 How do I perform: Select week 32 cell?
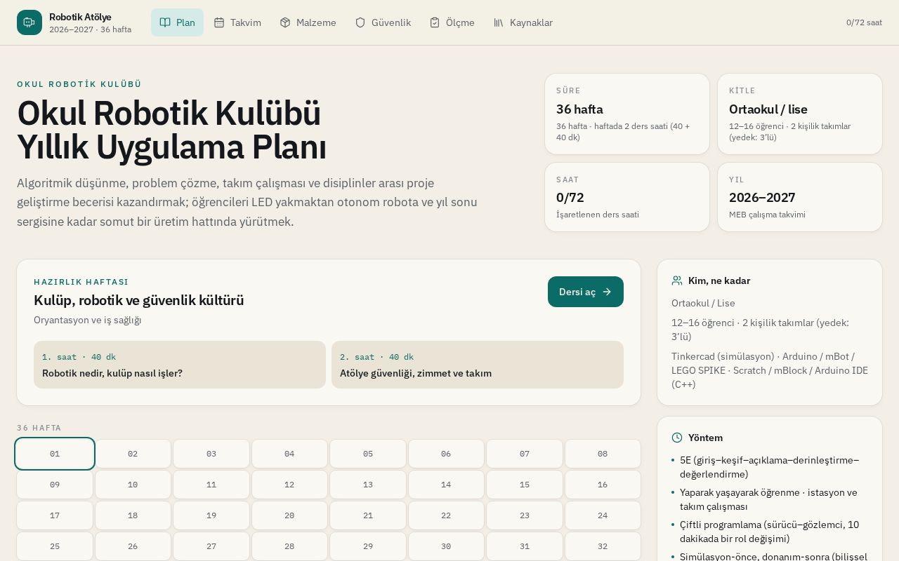603,546
